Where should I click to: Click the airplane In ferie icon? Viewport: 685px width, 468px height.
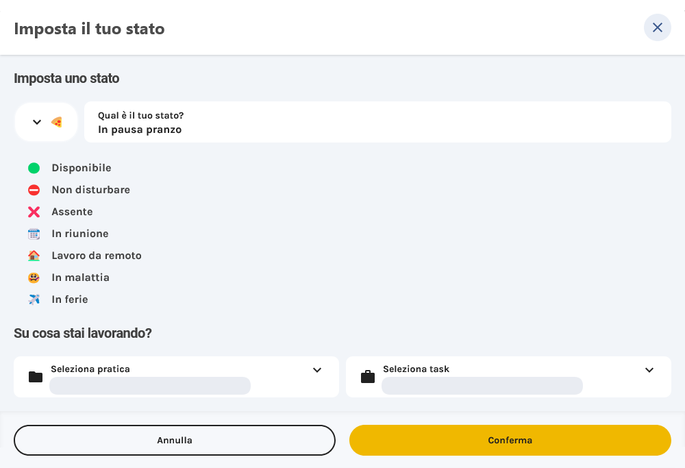click(x=34, y=299)
